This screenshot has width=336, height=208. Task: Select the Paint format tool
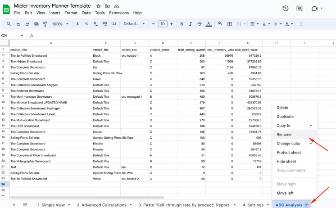(x=45, y=24)
